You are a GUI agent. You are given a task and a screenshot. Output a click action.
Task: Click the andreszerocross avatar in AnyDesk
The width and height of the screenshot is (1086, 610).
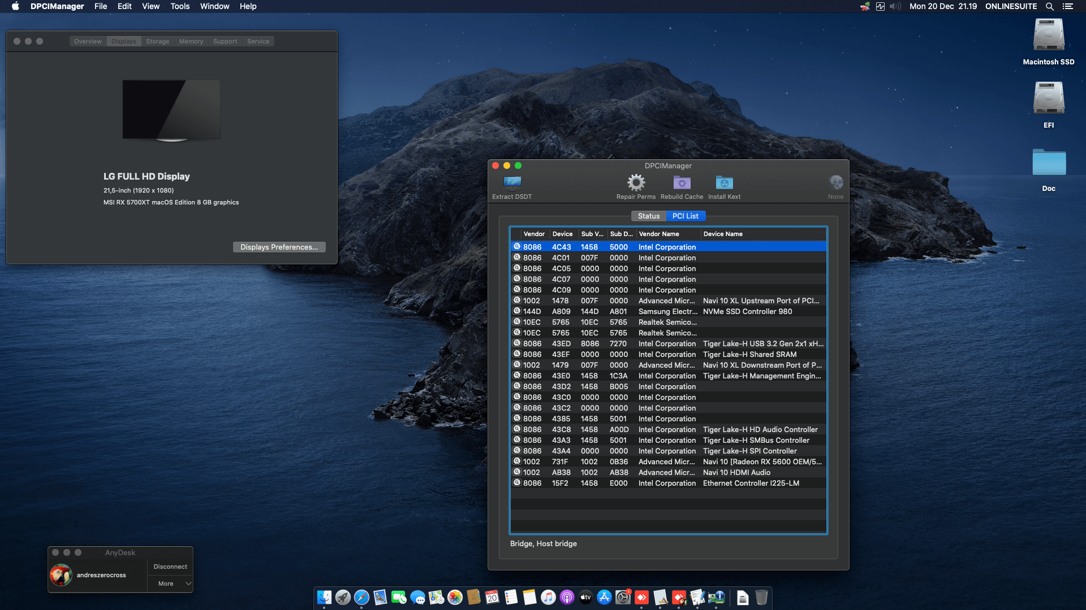click(x=61, y=575)
